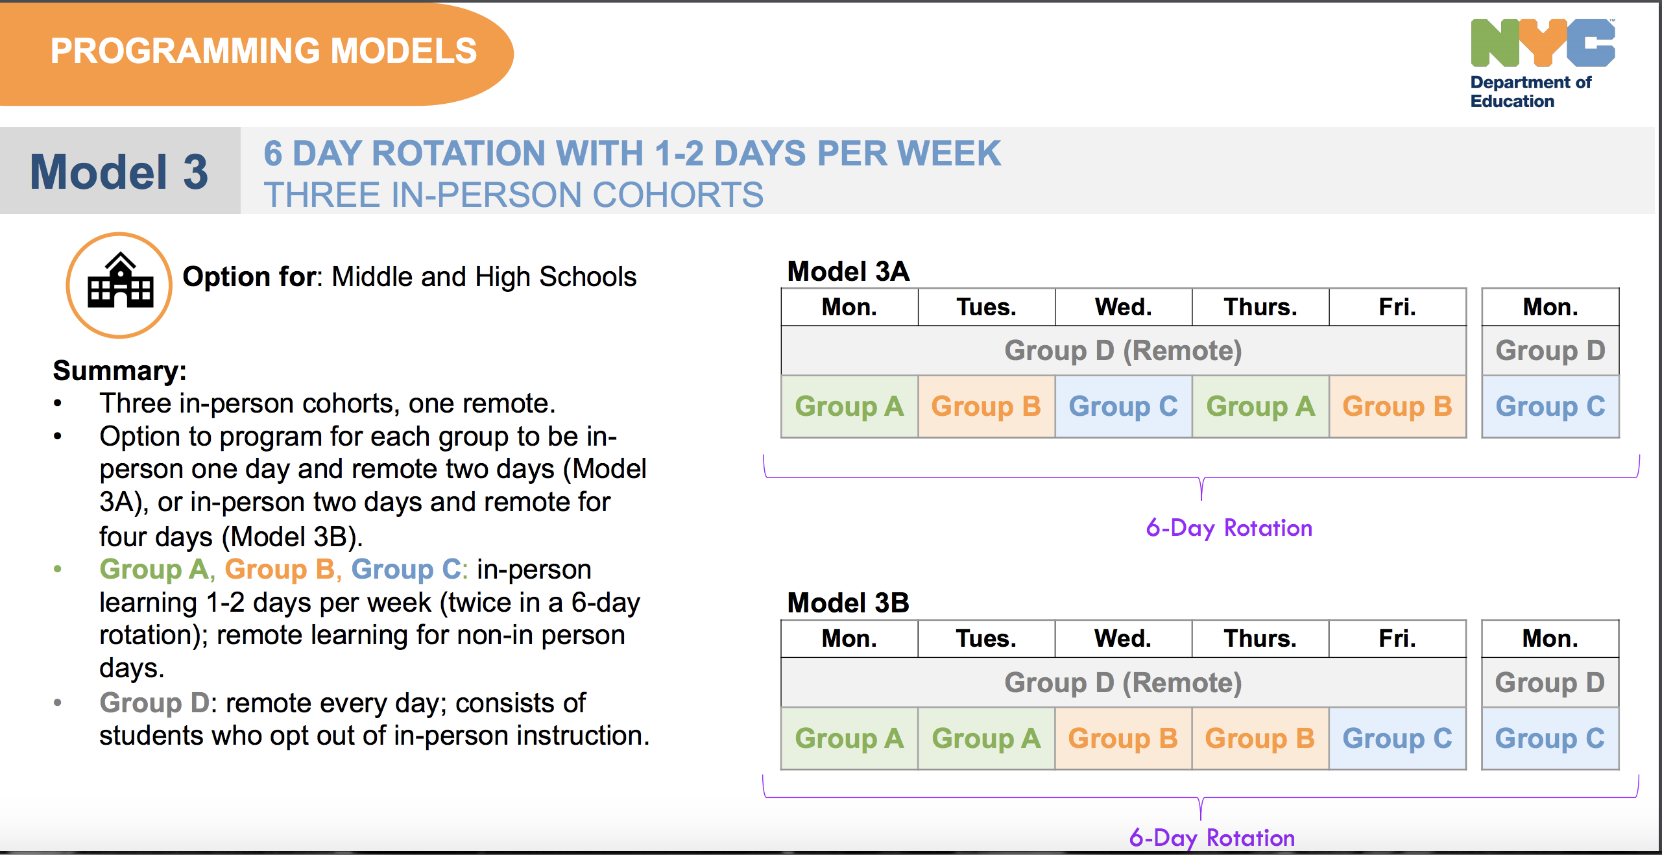The height and width of the screenshot is (855, 1662).
Task: Select the Tues. header in Model 3A table
Action: pyautogui.click(x=986, y=307)
